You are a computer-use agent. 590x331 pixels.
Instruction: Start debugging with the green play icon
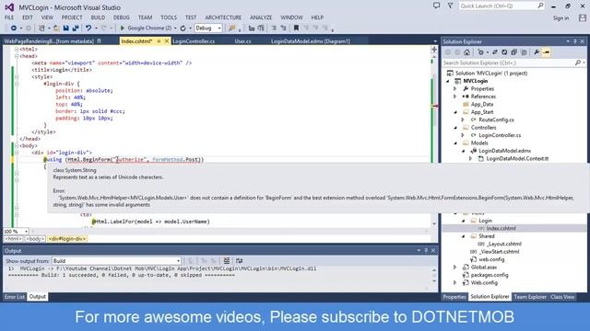click(123, 29)
